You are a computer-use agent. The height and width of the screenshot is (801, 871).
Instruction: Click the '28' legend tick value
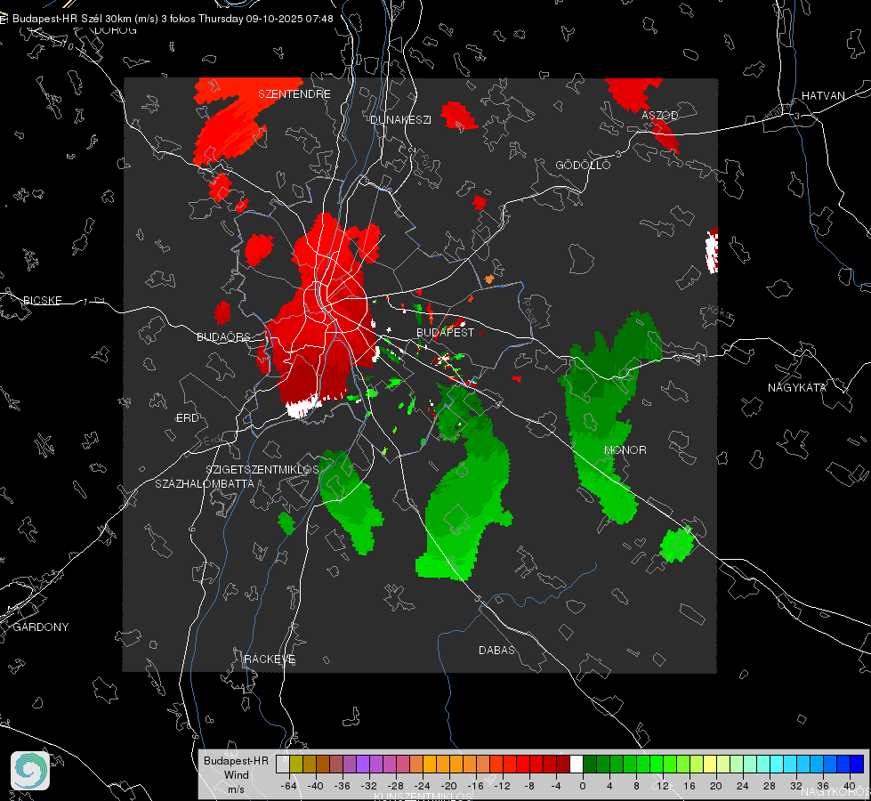pos(769,786)
